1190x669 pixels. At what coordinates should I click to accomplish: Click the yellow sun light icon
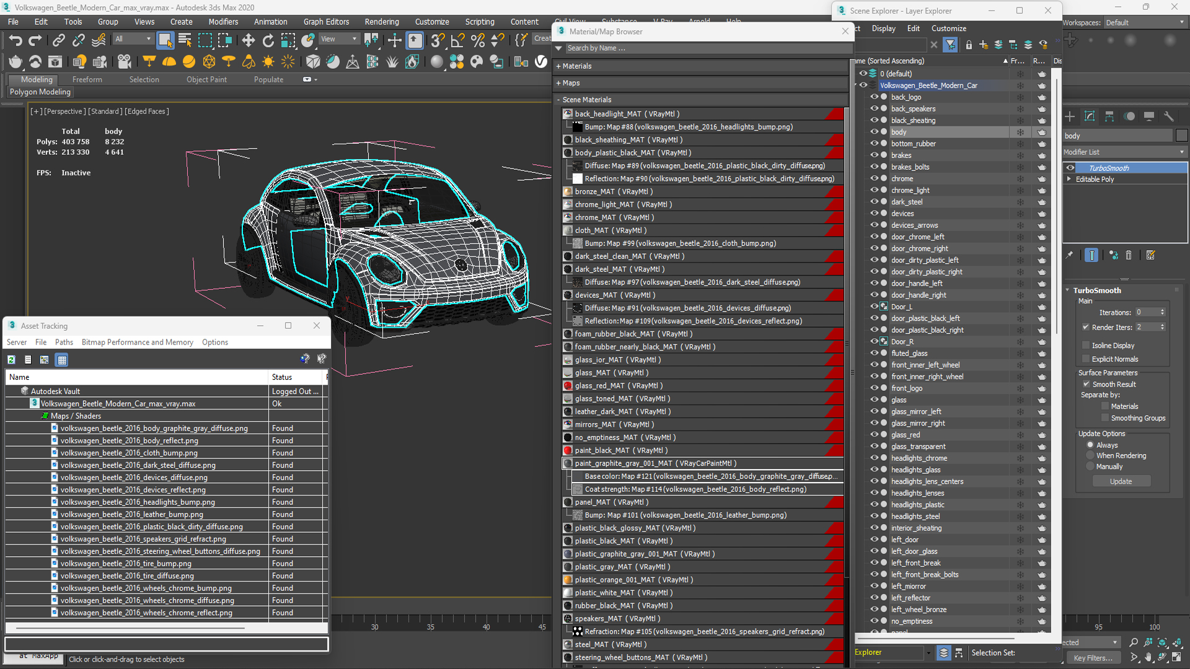point(268,61)
